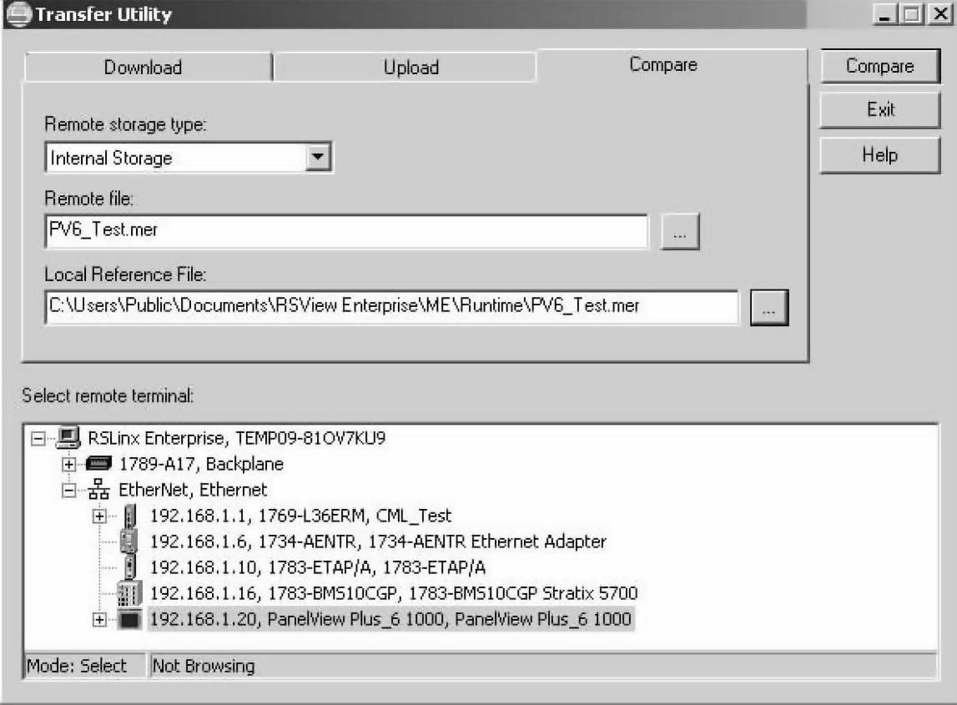957x705 pixels.
Task: Expand the 1789-A17 Backplane node
Action: coord(68,465)
